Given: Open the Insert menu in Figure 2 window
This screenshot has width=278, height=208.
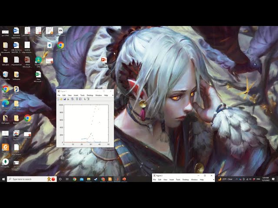Looking at the screenshot, I should point(172,180).
